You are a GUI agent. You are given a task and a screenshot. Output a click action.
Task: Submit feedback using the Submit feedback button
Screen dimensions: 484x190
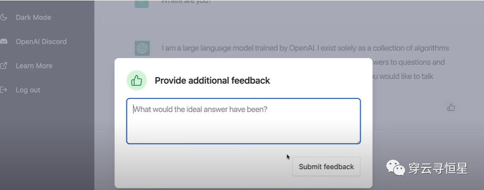(326, 166)
